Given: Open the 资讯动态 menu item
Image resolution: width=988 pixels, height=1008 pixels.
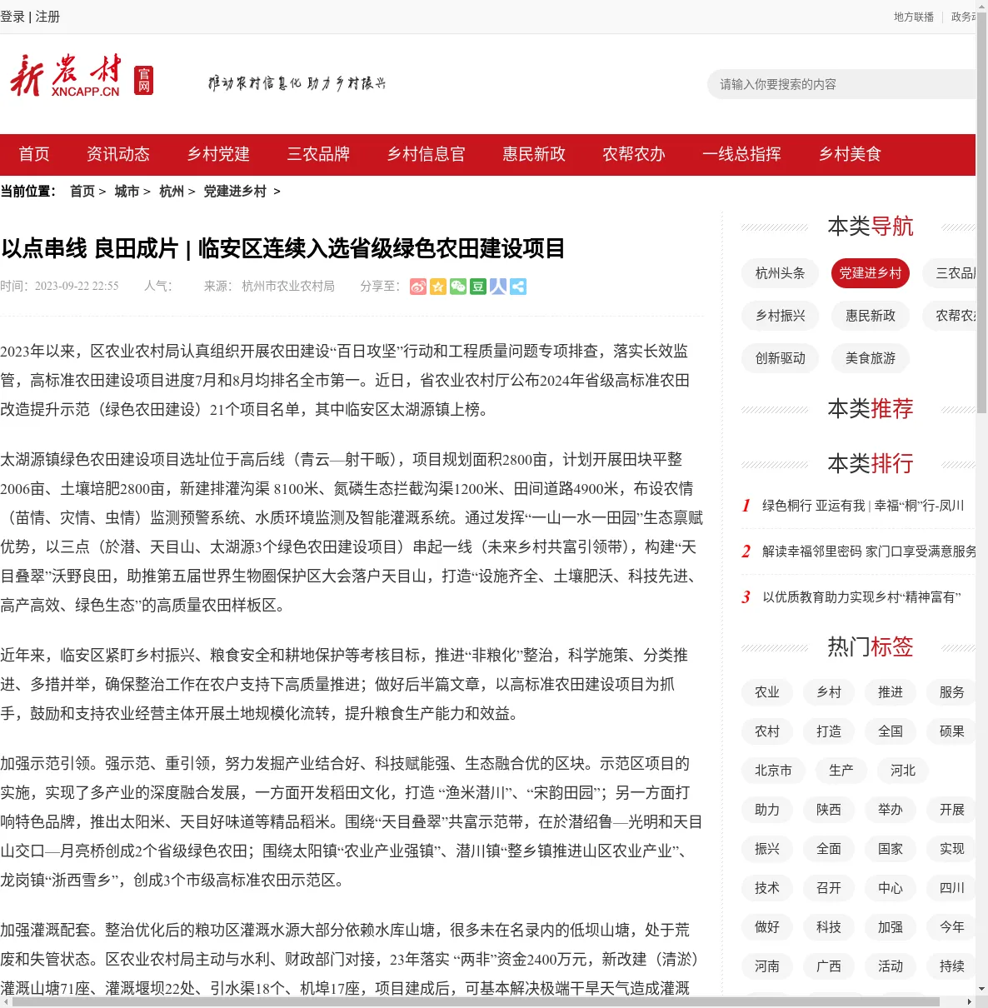Looking at the screenshot, I should coord(118,154).
